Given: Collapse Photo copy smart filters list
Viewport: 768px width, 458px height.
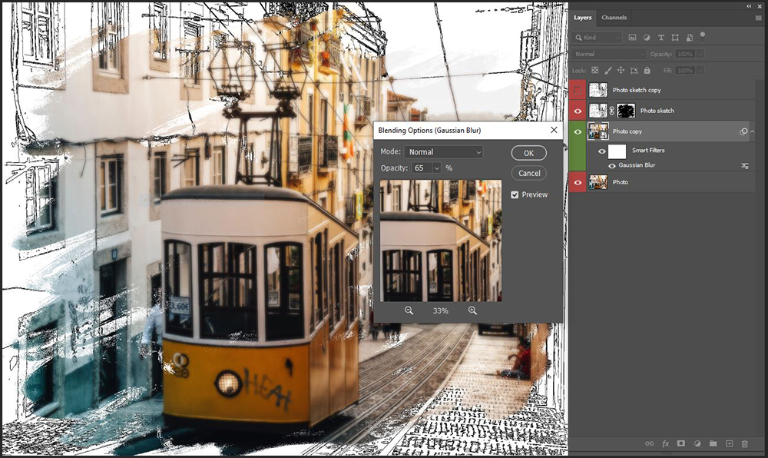Looking at the screenshot, I should (x=753, y=131).
